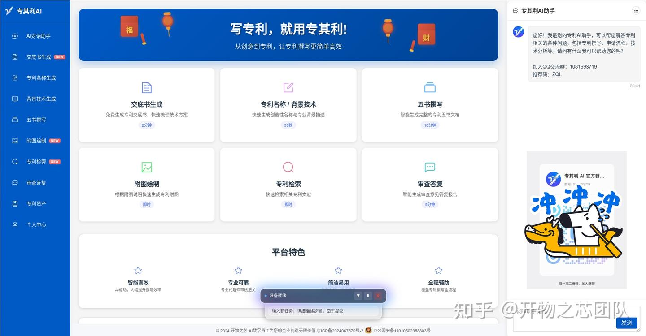Click the search icon on 专利检索 card

coord(288,167)
